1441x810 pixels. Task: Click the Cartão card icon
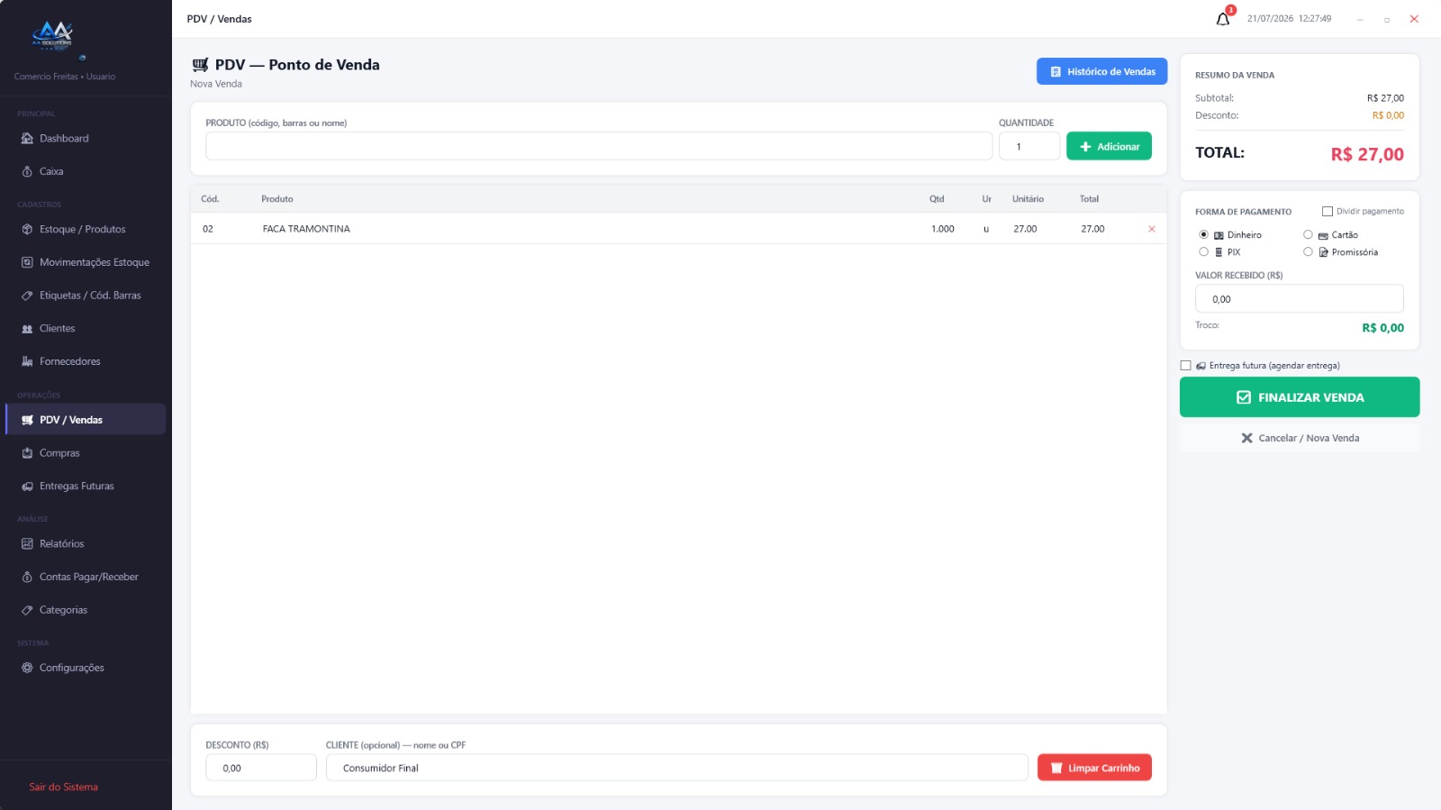1323,235
